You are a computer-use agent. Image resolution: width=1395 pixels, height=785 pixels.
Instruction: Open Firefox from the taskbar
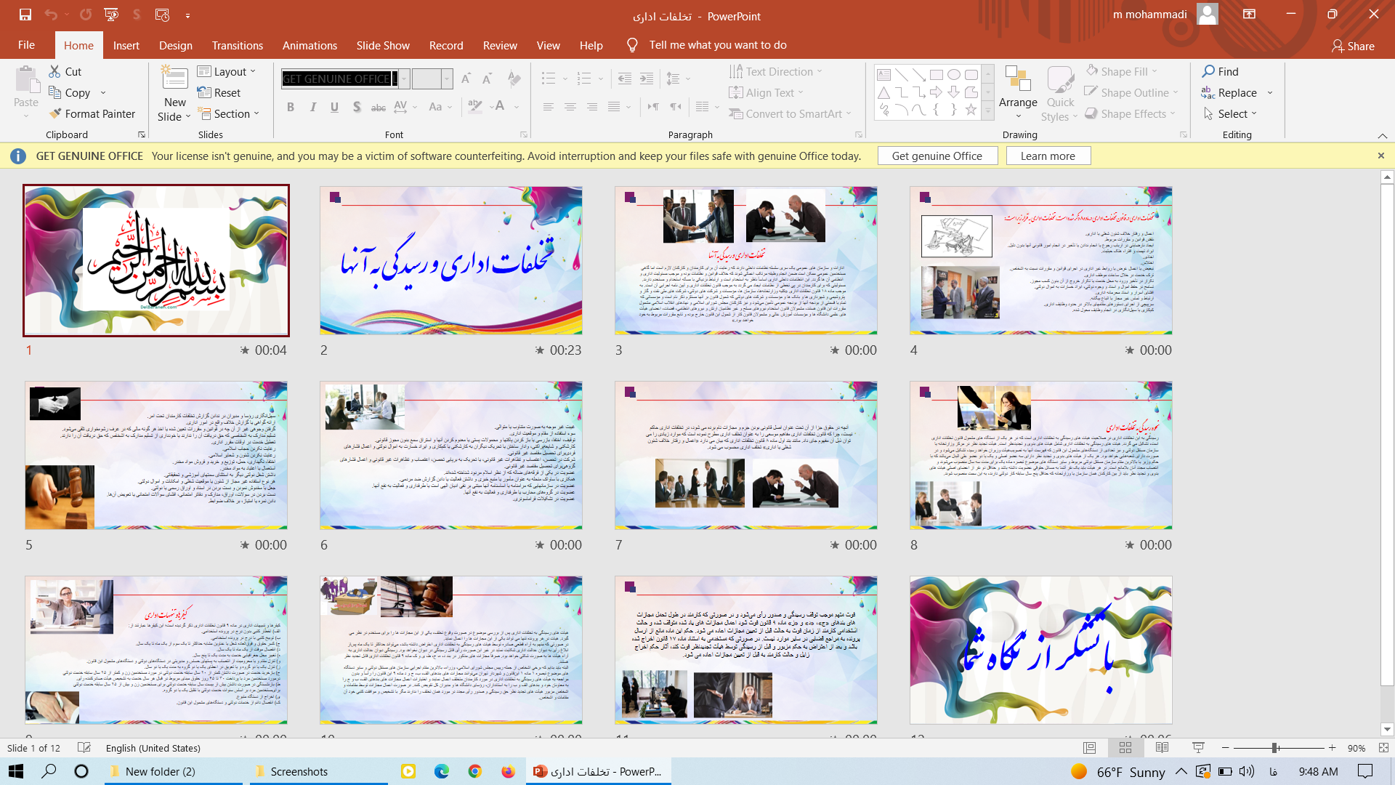point(508,771)
